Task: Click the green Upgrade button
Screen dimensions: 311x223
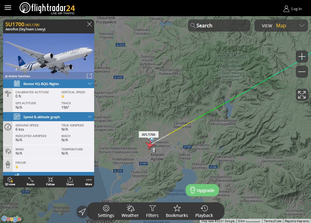Action: [202, 190]
